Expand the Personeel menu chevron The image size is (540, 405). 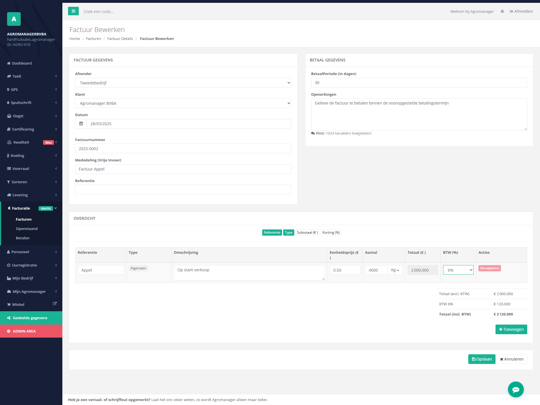click(x=56, y=252)
